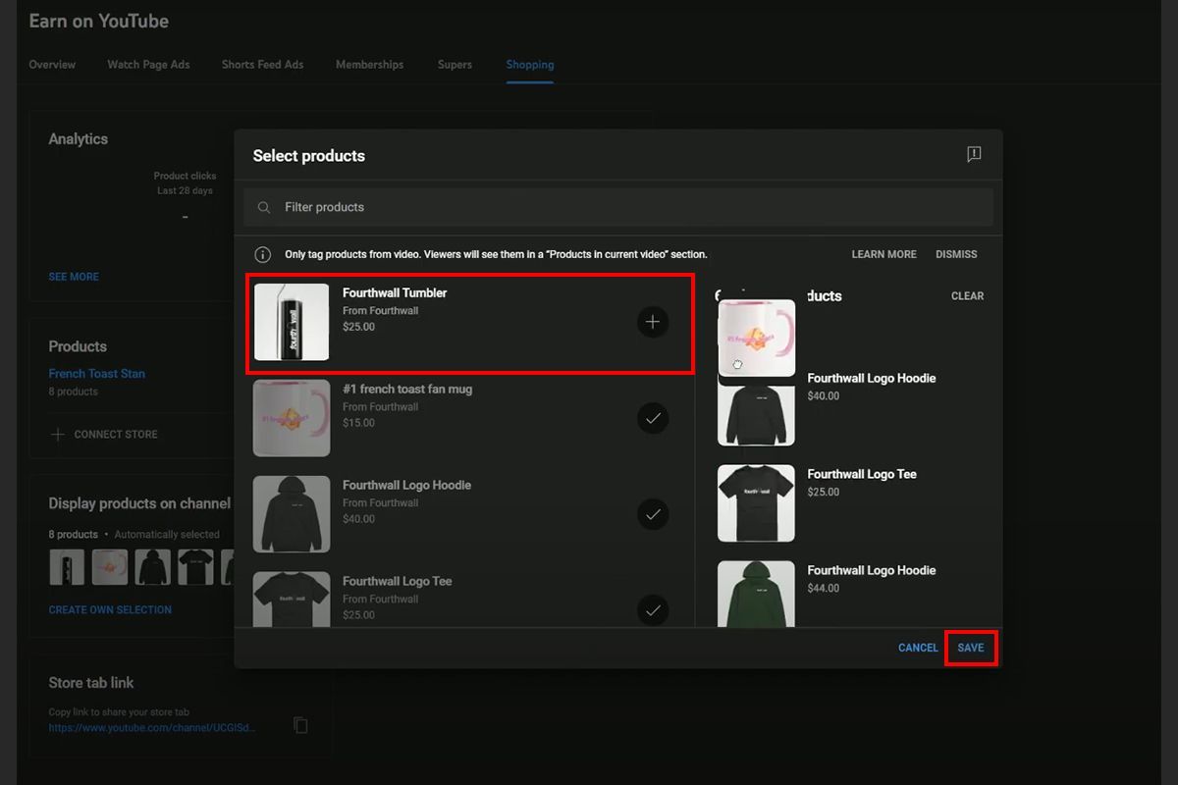The width and height of the screenshot is (1178, 785).
Task: Click the $44.00 Fourthwall Logo Hoodie title
Action: pyautogui.click(x=872, y=570)
